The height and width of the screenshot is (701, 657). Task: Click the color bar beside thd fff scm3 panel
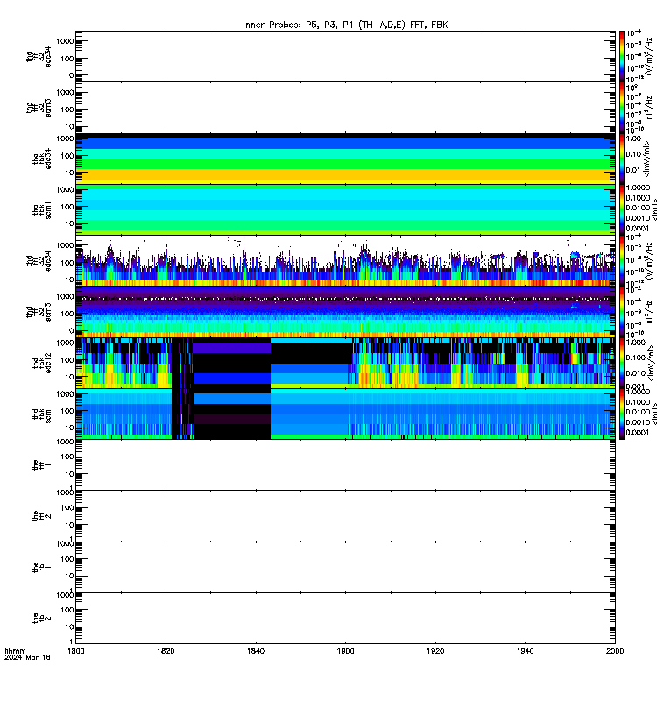point(622,312)
